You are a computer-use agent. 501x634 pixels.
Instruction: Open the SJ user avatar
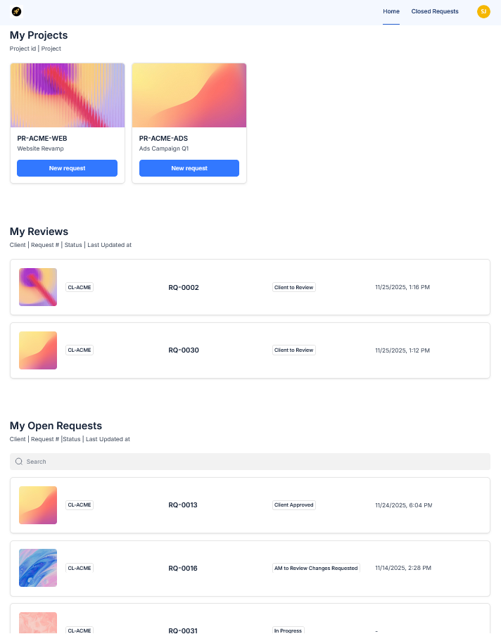[483, 11]
